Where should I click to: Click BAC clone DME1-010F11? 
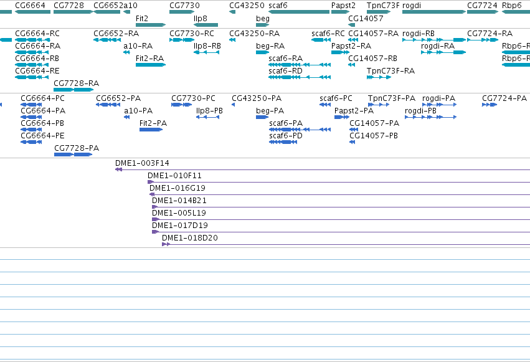339,182
